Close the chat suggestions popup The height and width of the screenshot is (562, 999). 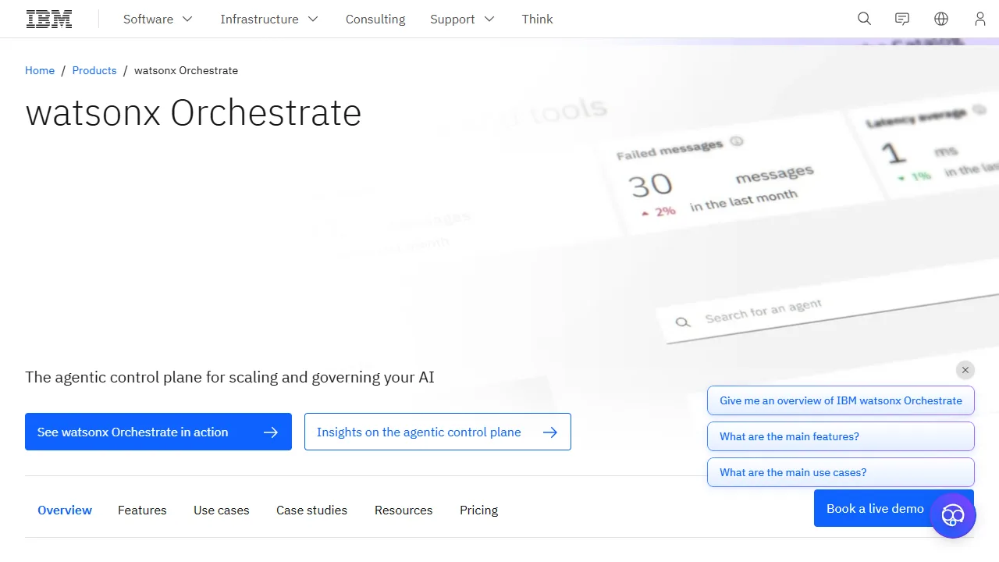point(965,370)
